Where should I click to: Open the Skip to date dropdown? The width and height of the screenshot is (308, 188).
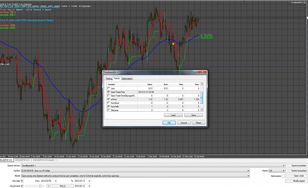point(89,186)
